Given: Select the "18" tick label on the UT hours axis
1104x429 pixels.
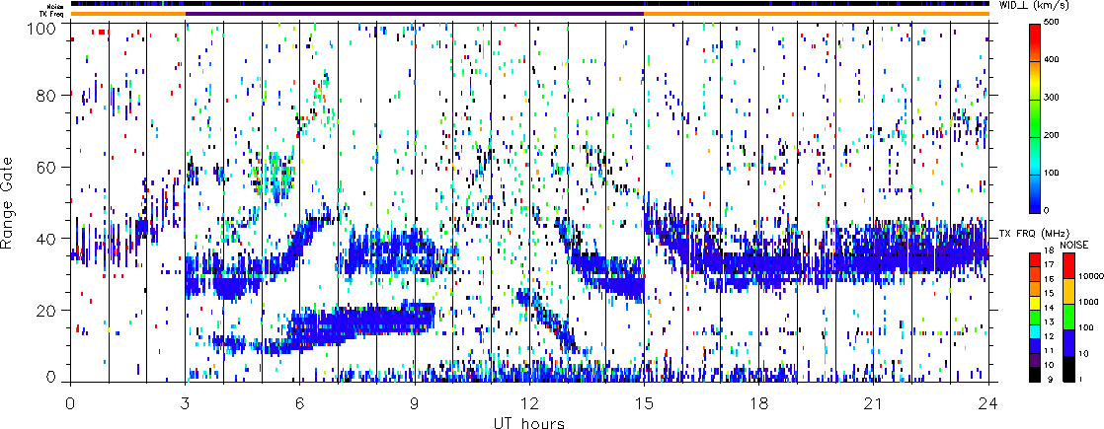Looking at the screenshot, I should [759, 401].
